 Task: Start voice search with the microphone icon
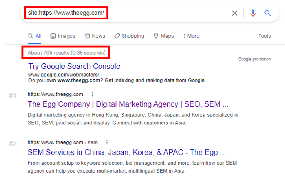[253, 13]
